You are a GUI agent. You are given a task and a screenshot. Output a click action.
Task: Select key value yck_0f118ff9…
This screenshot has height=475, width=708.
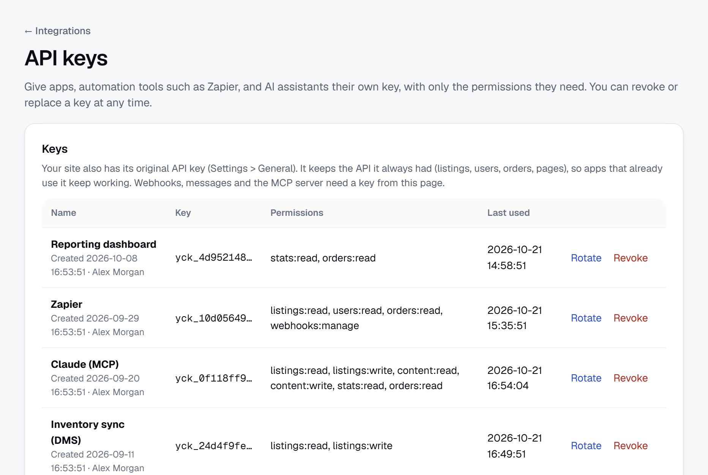coord(213,378)
